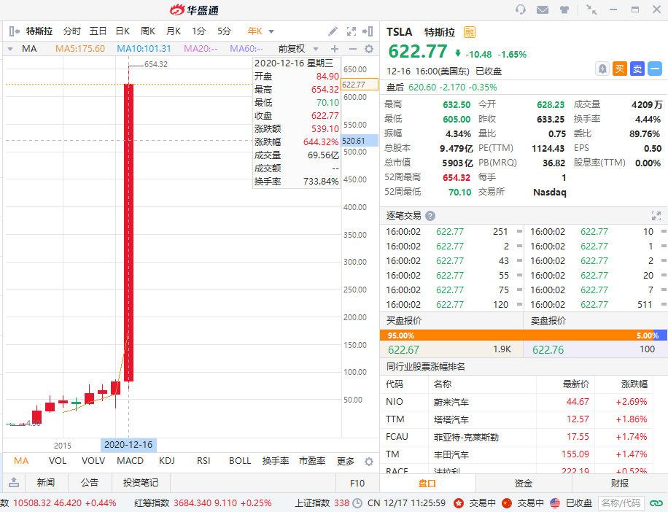
Task: Open chart indicator settings gear
Action: click(369, 49)
